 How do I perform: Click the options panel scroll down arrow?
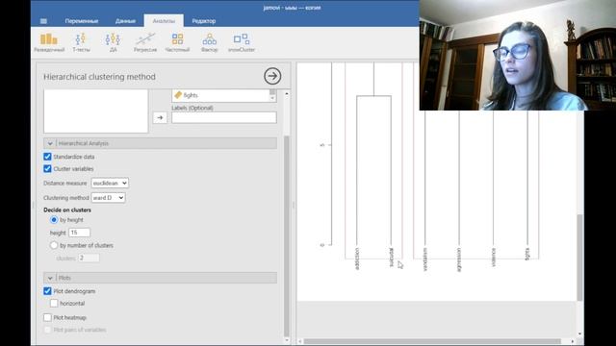[x=287, y=340]
